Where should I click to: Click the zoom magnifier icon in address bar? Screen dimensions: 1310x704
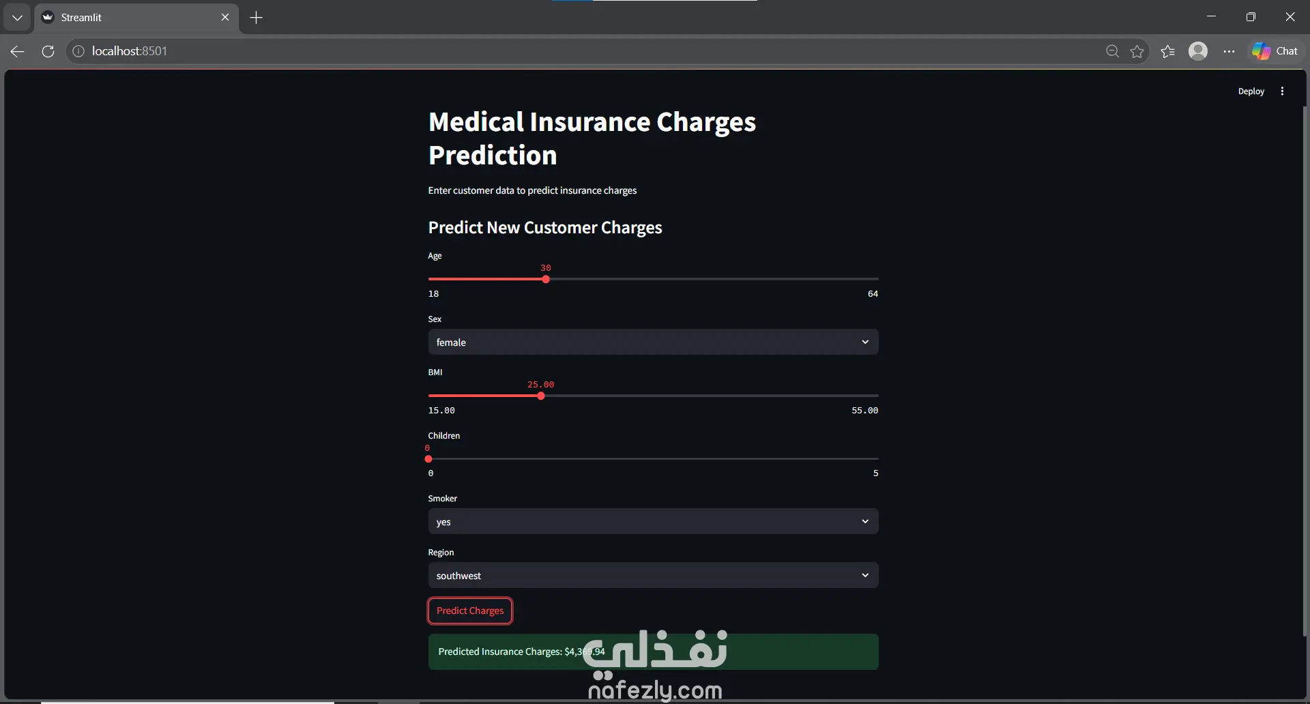(1112, 51)
